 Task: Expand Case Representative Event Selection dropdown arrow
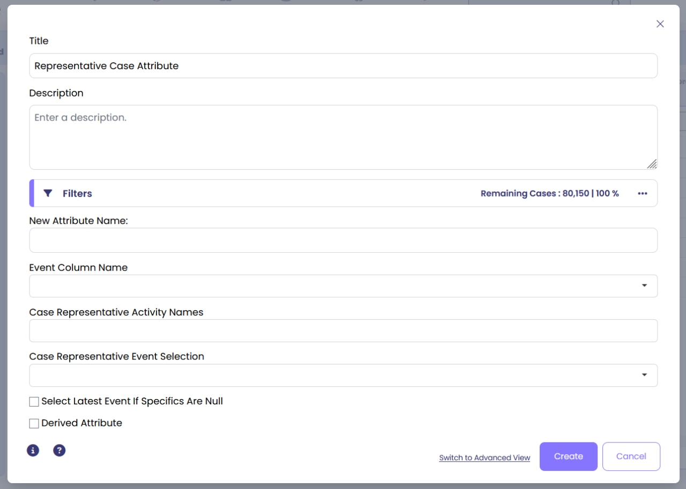click(x=644, y=375)
